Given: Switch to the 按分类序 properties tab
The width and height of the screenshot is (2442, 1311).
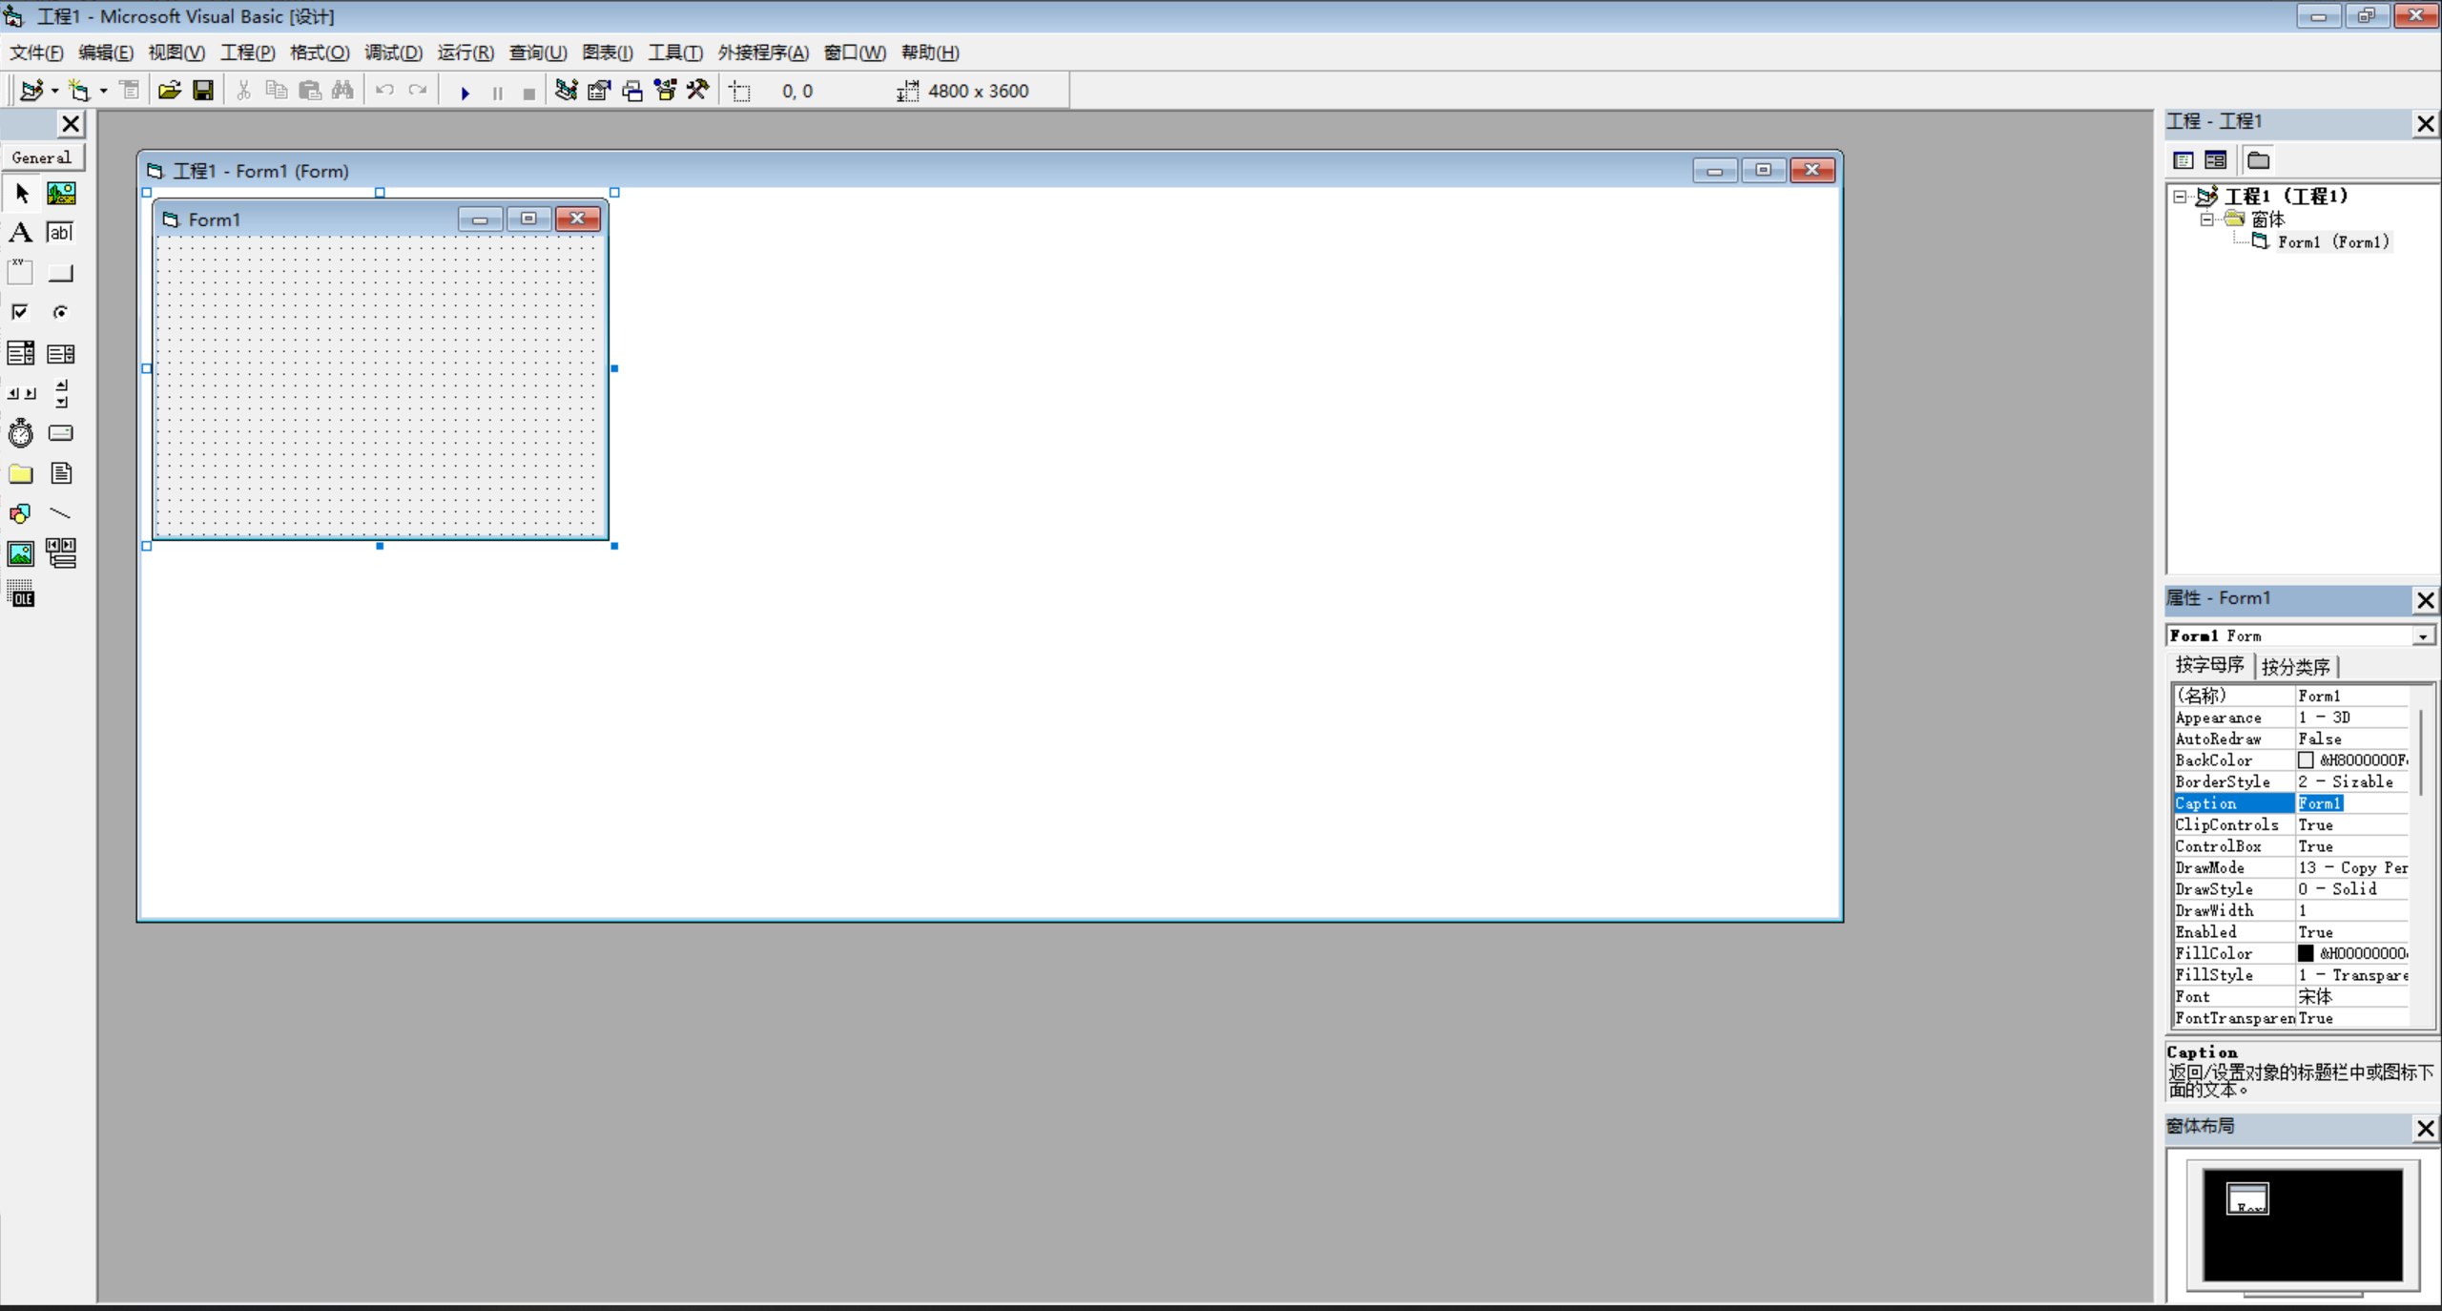Looking at the screenshot, I should coord(2295,667).
